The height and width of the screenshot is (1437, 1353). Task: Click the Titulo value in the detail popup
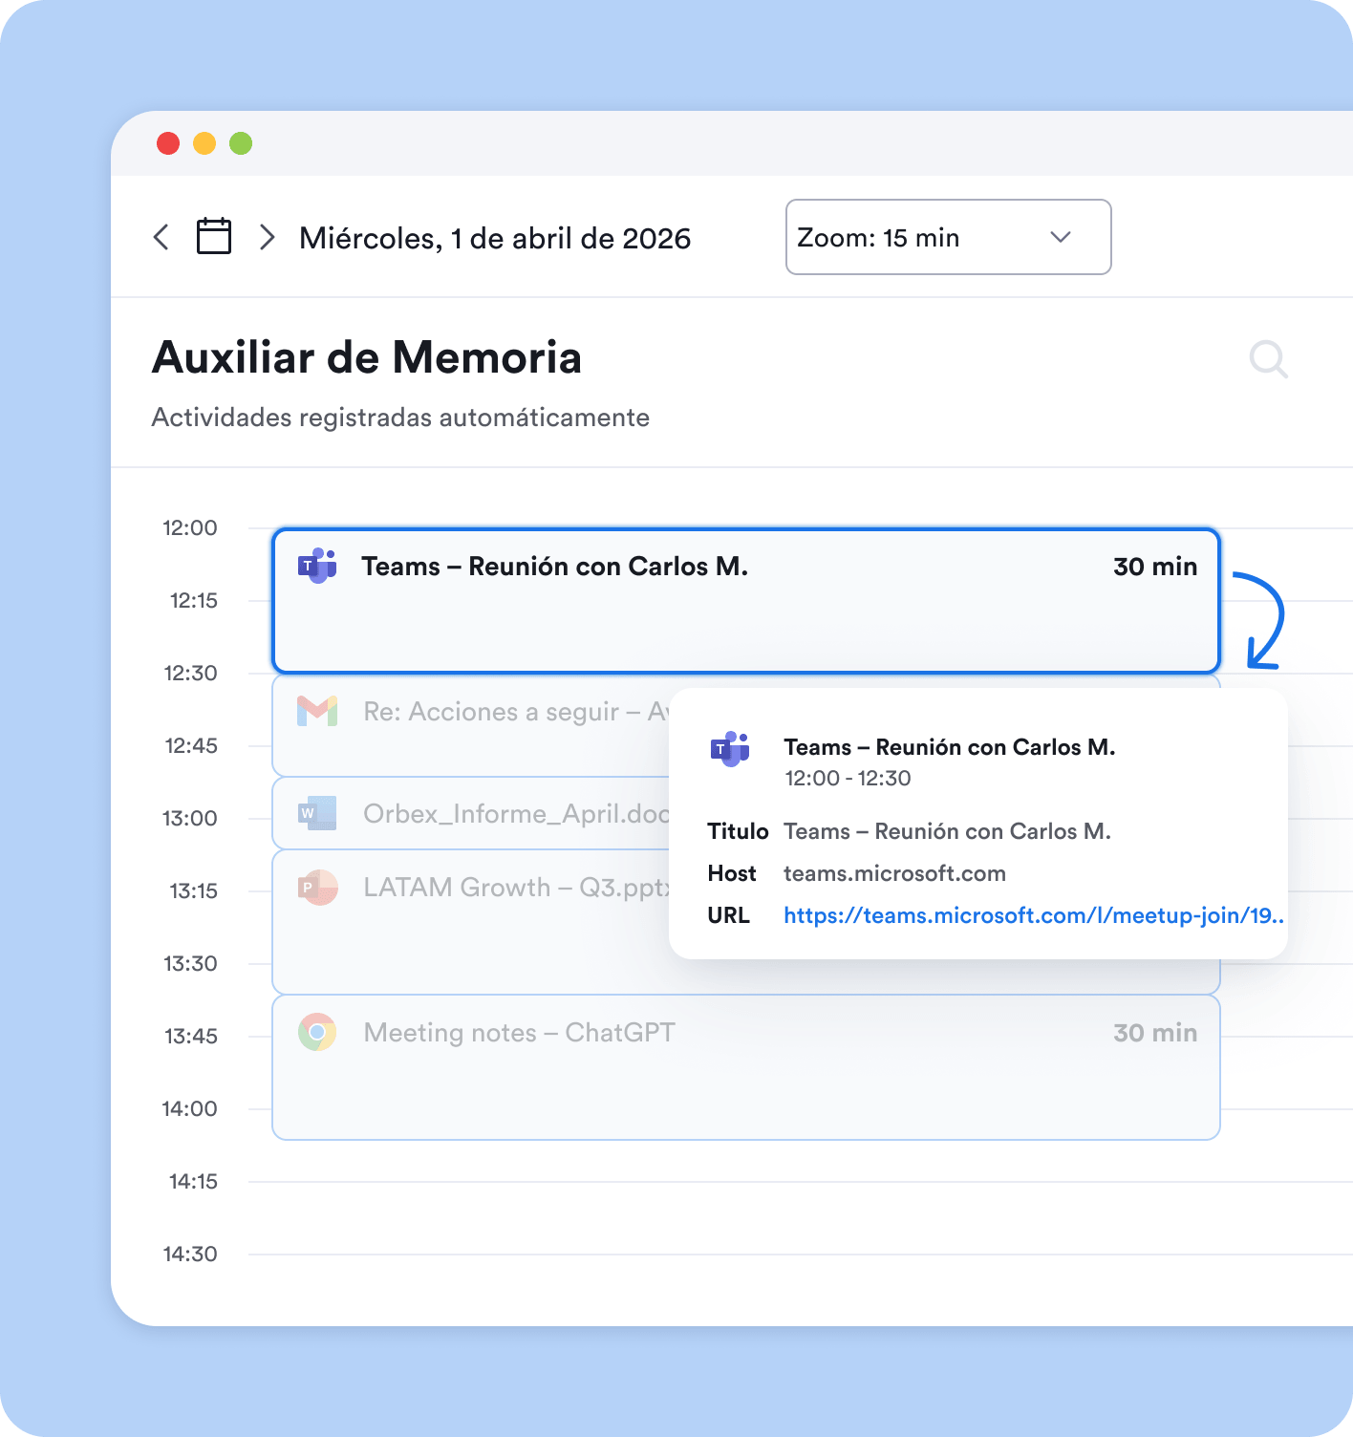tap(948, 831)
